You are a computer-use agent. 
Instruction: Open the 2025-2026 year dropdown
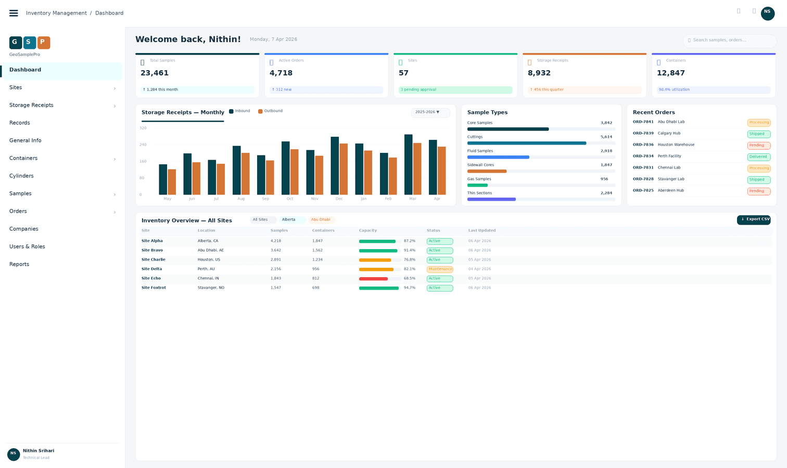coord(430,112)
